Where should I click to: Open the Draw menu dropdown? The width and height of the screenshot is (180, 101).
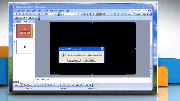coord(17,85)
